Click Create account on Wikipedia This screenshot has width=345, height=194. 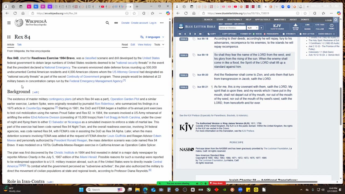pyautogui.click(x=139, y=23)
